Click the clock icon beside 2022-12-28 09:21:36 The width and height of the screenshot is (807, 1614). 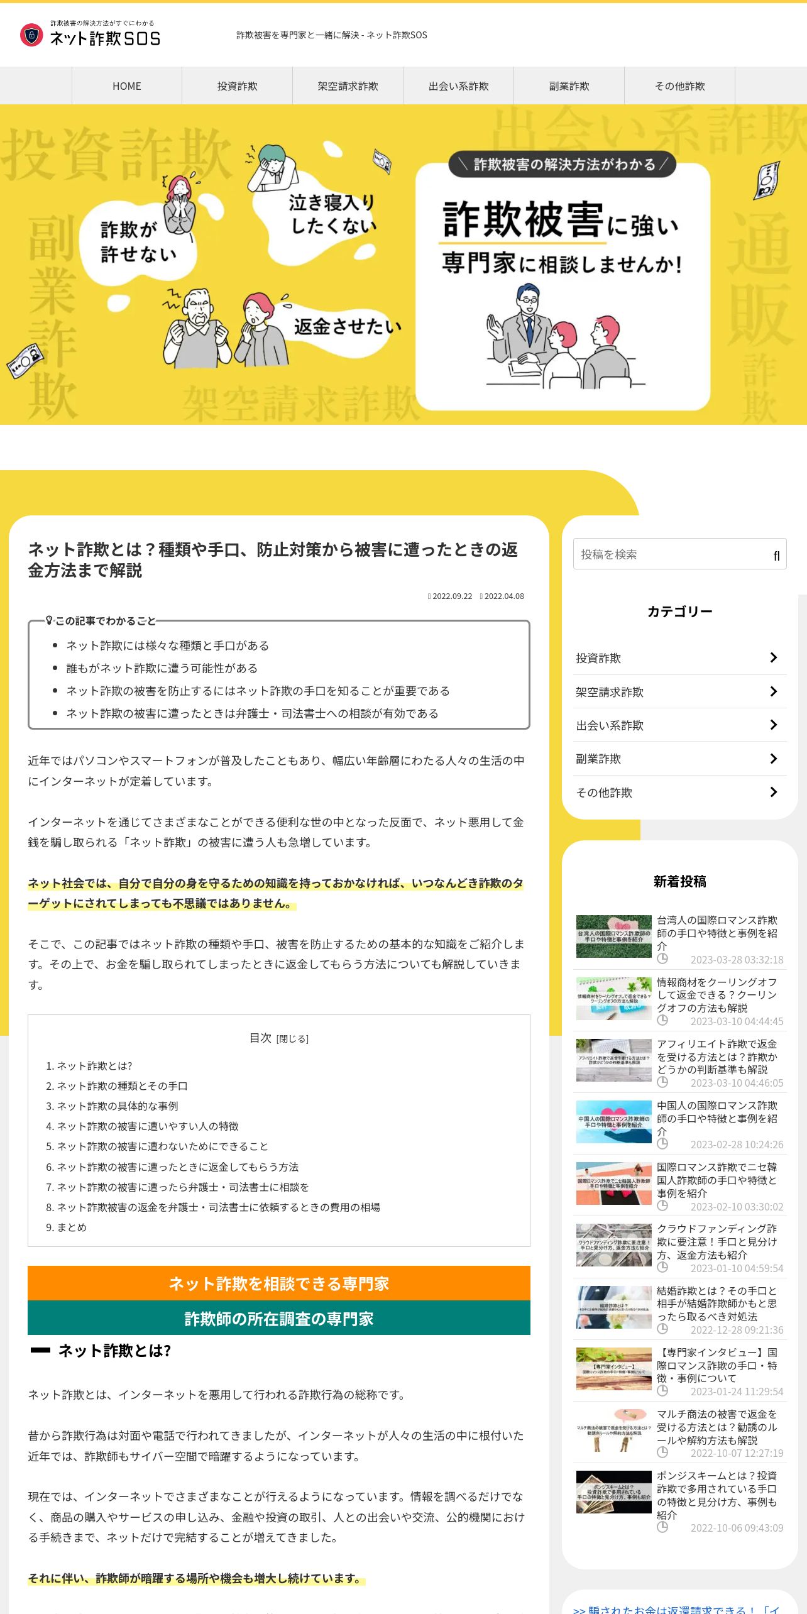tap(662, 1329)
